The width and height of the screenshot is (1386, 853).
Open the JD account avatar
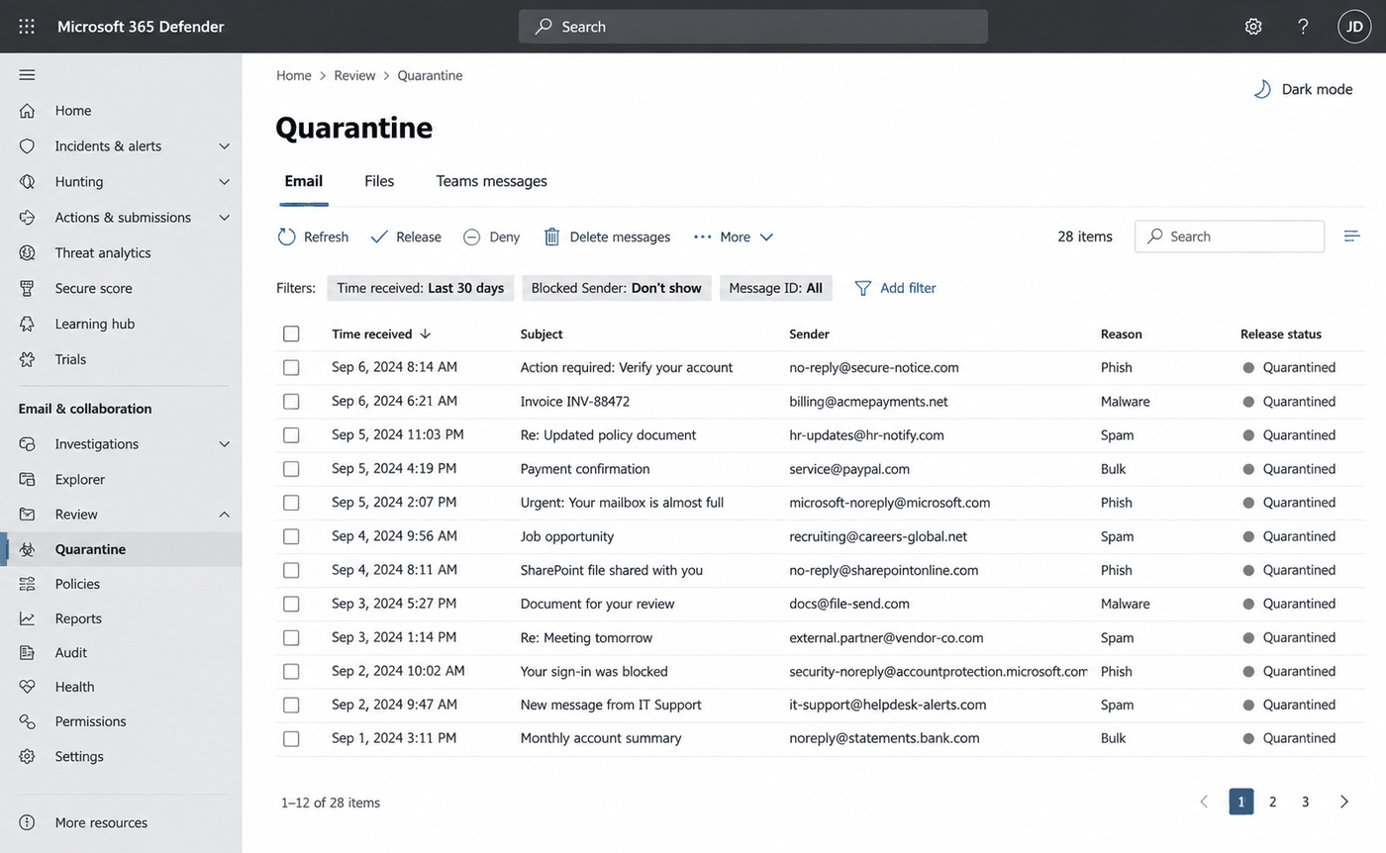1354,27
